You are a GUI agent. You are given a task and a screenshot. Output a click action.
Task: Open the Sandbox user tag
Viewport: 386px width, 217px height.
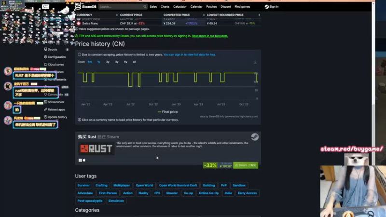(x=239, y=185)
